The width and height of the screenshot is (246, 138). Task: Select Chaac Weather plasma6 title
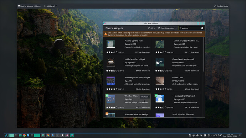tap(183, 59)
